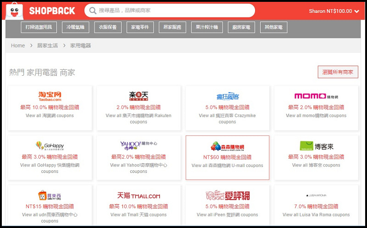The height and width of the screenshot is (228, 367).
Task: Open 家用電器 breadcrumb
Action: 81,46
